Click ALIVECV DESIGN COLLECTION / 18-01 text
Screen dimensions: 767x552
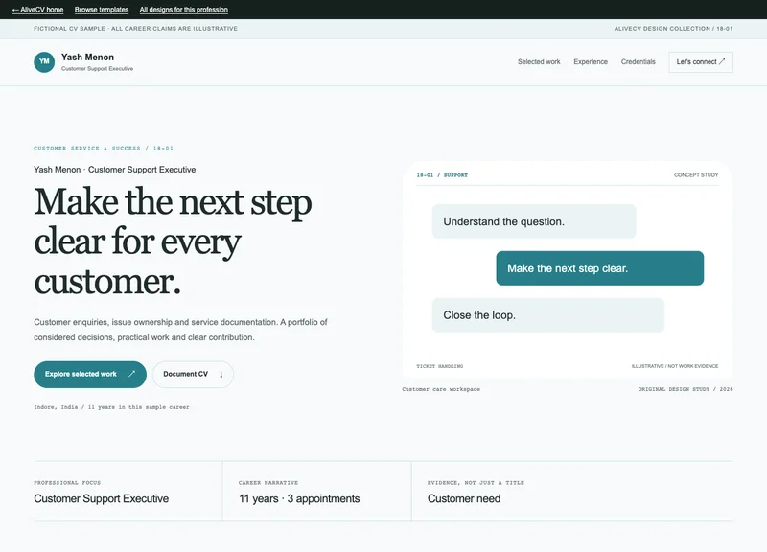(x=673, y=29)
